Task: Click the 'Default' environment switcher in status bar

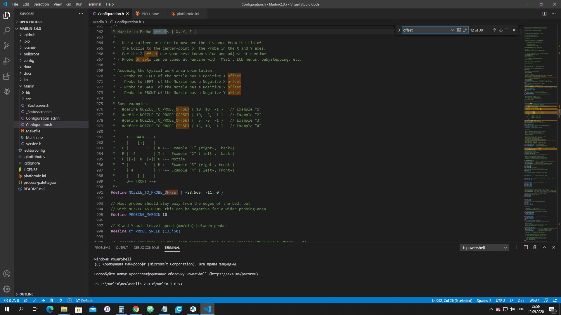Action: click(84, 300)
